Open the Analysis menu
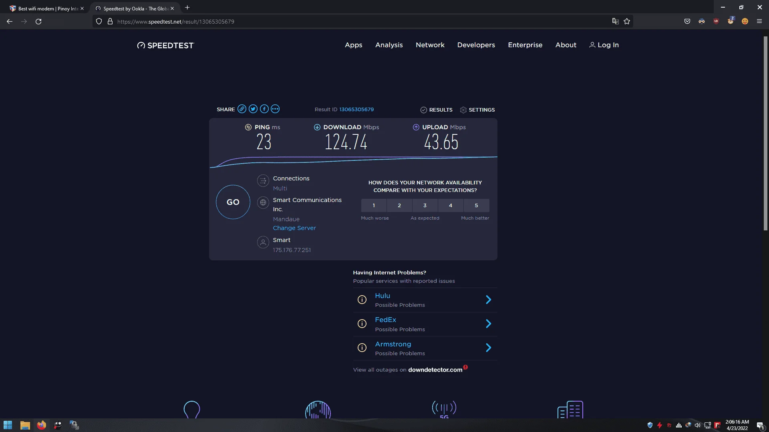Image resolution: width=769 pixels, height=432 pixels. (389, 45)
